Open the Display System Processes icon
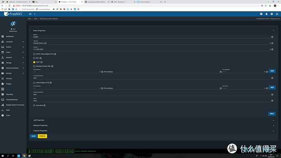 (x=3, y=105)
